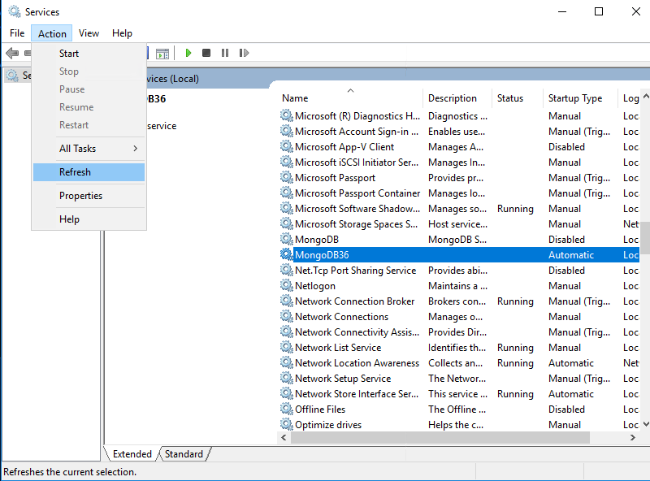Select Microsoft (R) Diagnostics Hub service

pyautogui.click(x=459, y=116)
